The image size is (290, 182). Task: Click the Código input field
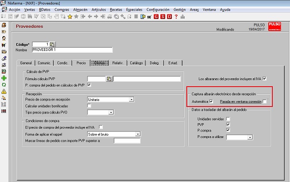point(41,44)
